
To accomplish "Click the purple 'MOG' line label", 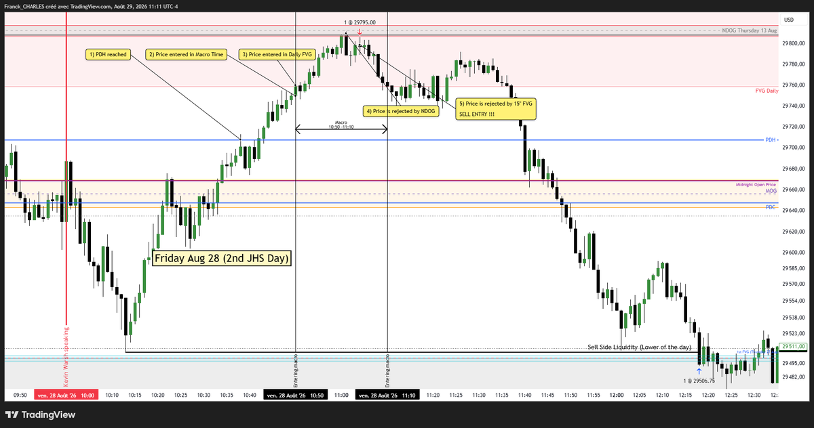I will coord(771,191).
